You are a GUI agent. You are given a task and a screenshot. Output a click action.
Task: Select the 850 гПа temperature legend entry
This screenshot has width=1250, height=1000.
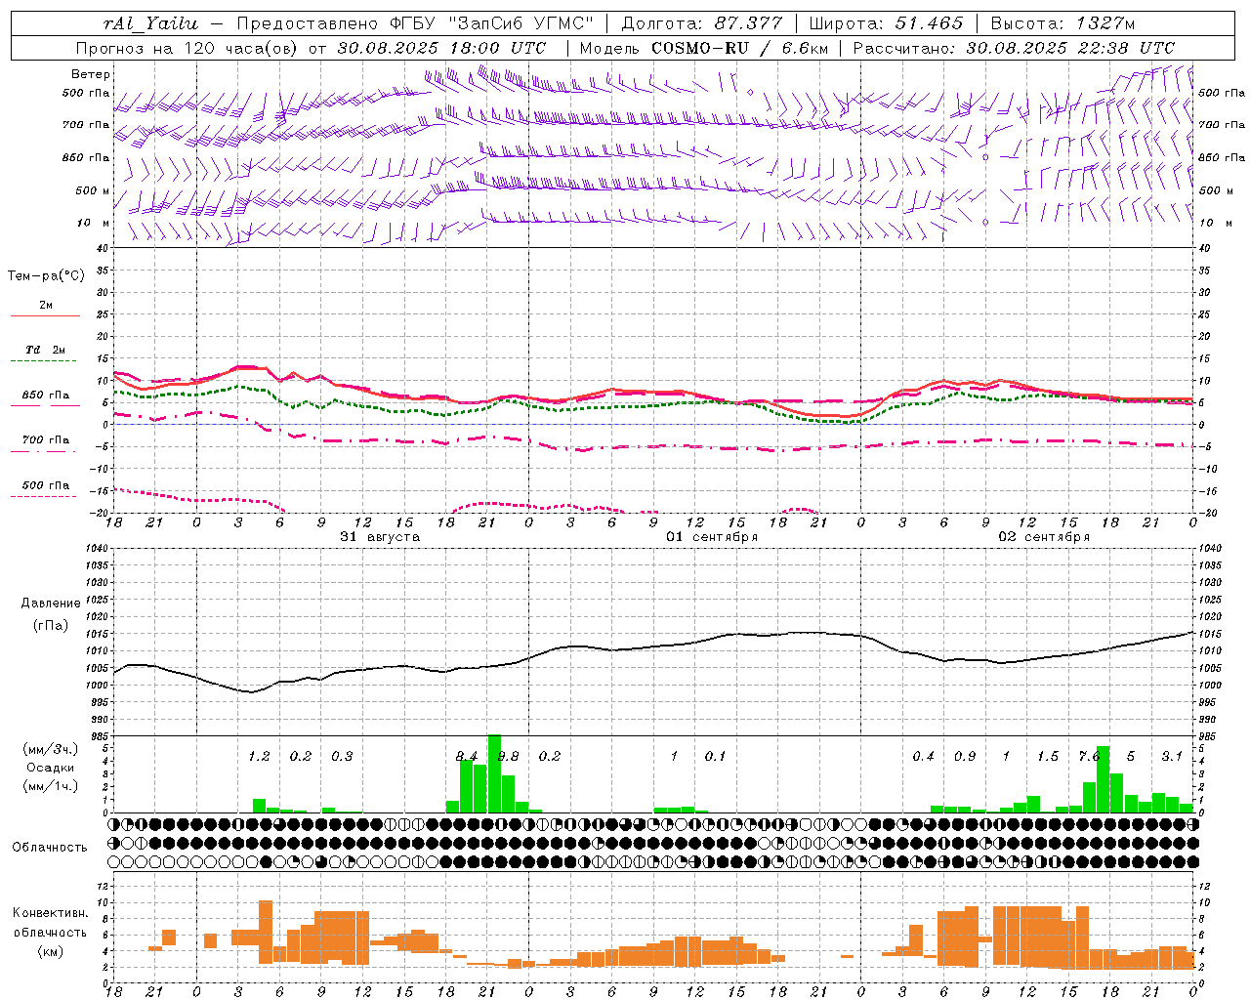[x=46, y=396]
